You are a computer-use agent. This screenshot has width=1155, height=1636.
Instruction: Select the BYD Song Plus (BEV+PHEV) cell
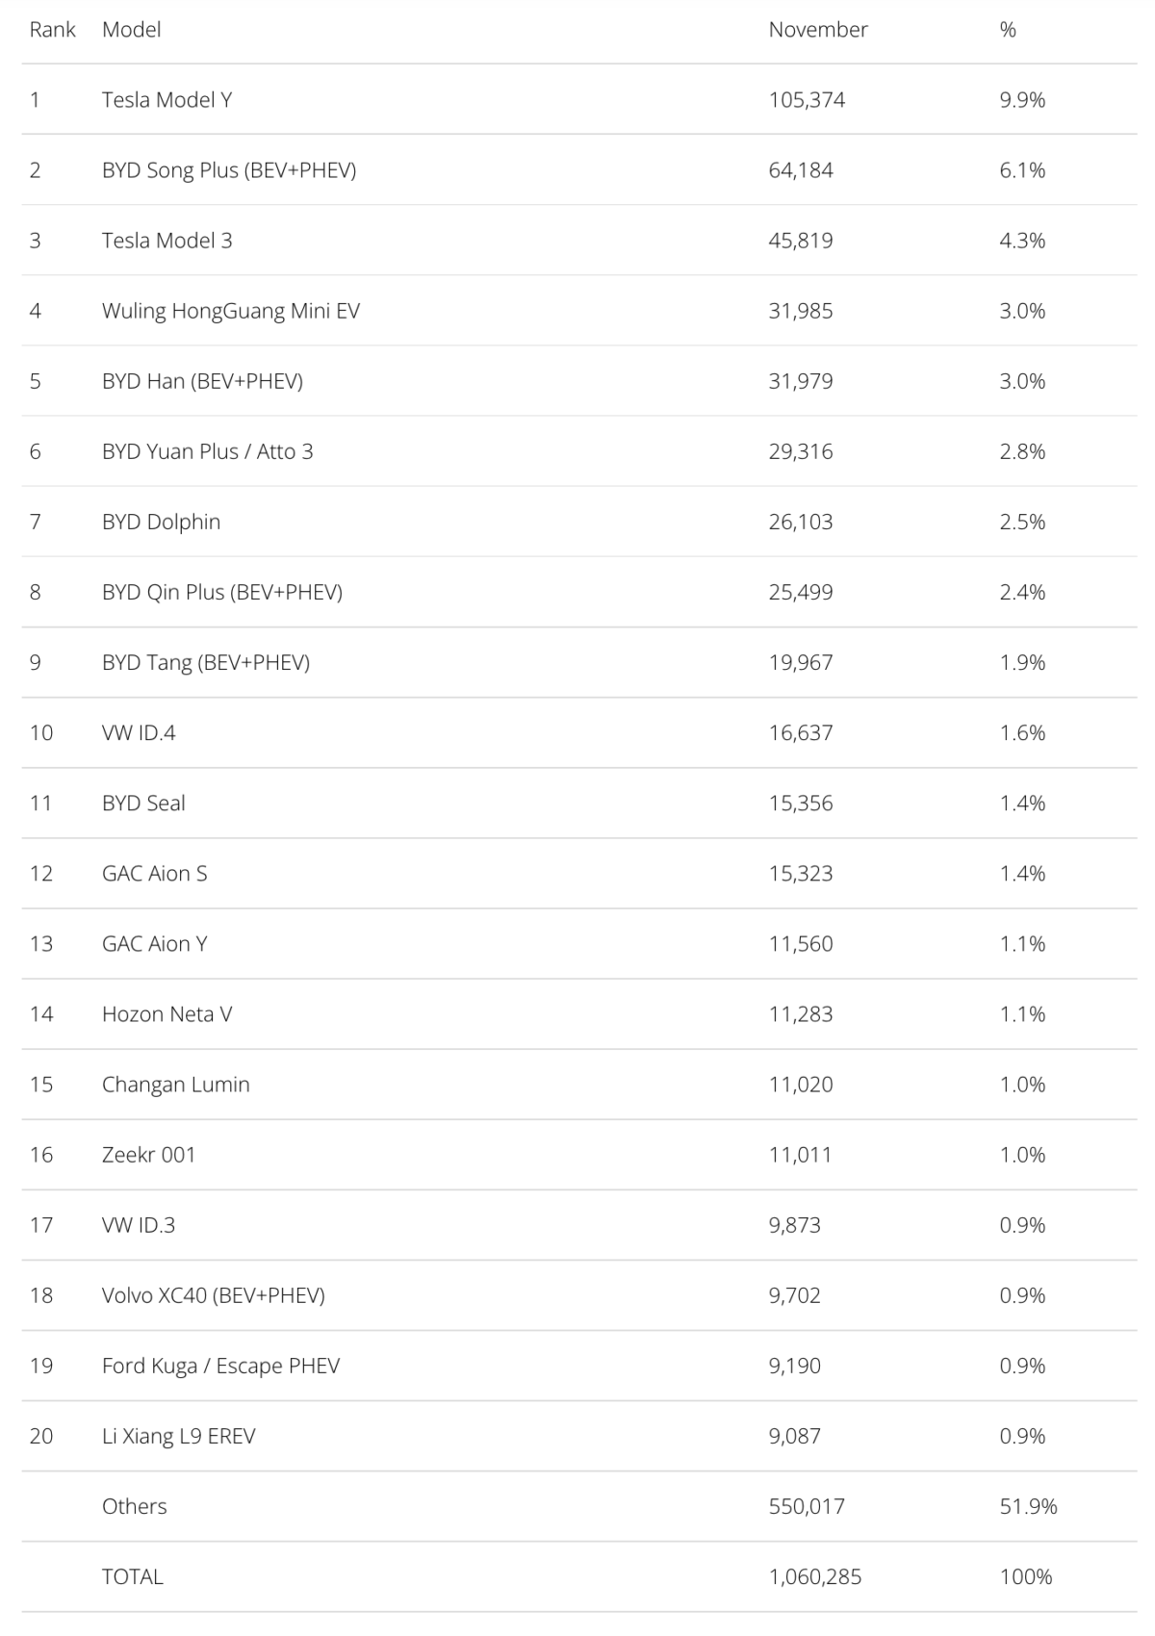point(228,170)
